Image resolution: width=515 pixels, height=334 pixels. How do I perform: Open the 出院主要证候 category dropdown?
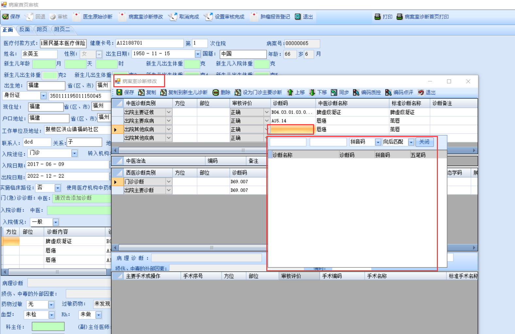coord(169,112)
